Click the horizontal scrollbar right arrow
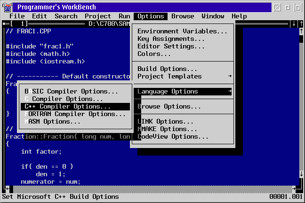Viewport: 305px width, 203px height. tap(294, 189)
